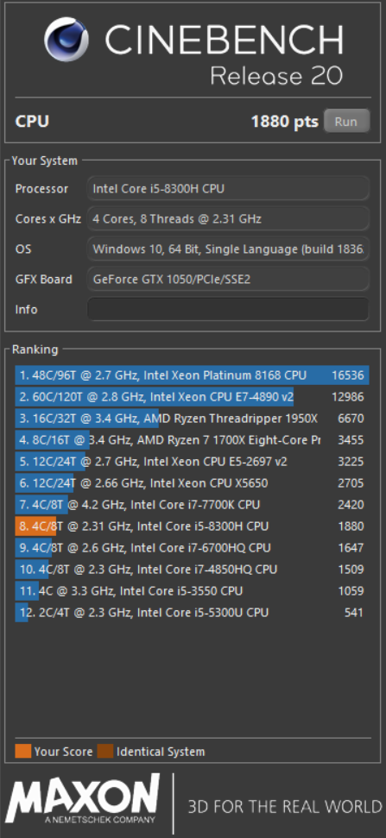This screenshot has width=386, height=838.
Task: Click the OS field showing Windows 10
Action: coord(228,249)
